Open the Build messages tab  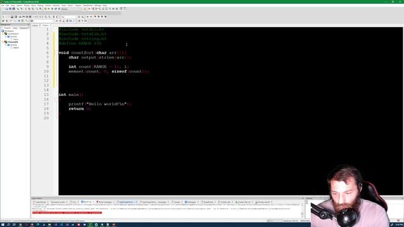(105, 202)
